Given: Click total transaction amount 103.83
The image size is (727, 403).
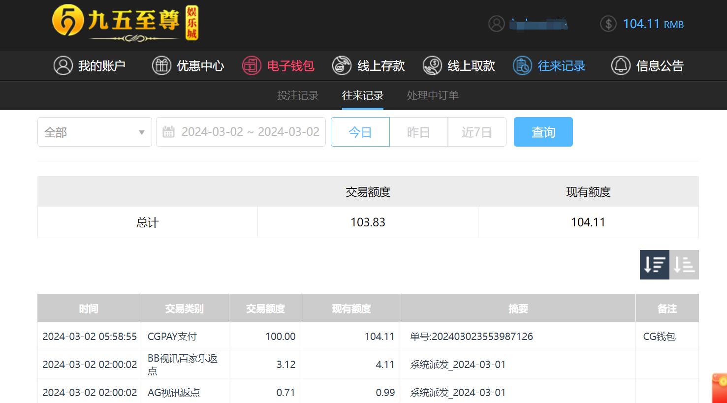Looking at the screenshot, I should coord(368,222).
